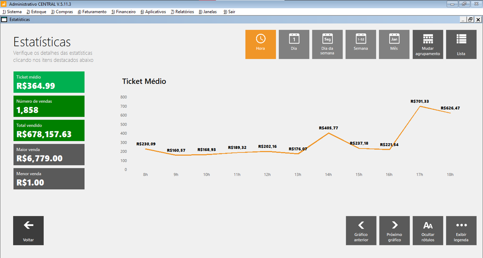Select the Hora clock grouping icon
The width and height of the screenshot is (483, 258).
[261, 44]
